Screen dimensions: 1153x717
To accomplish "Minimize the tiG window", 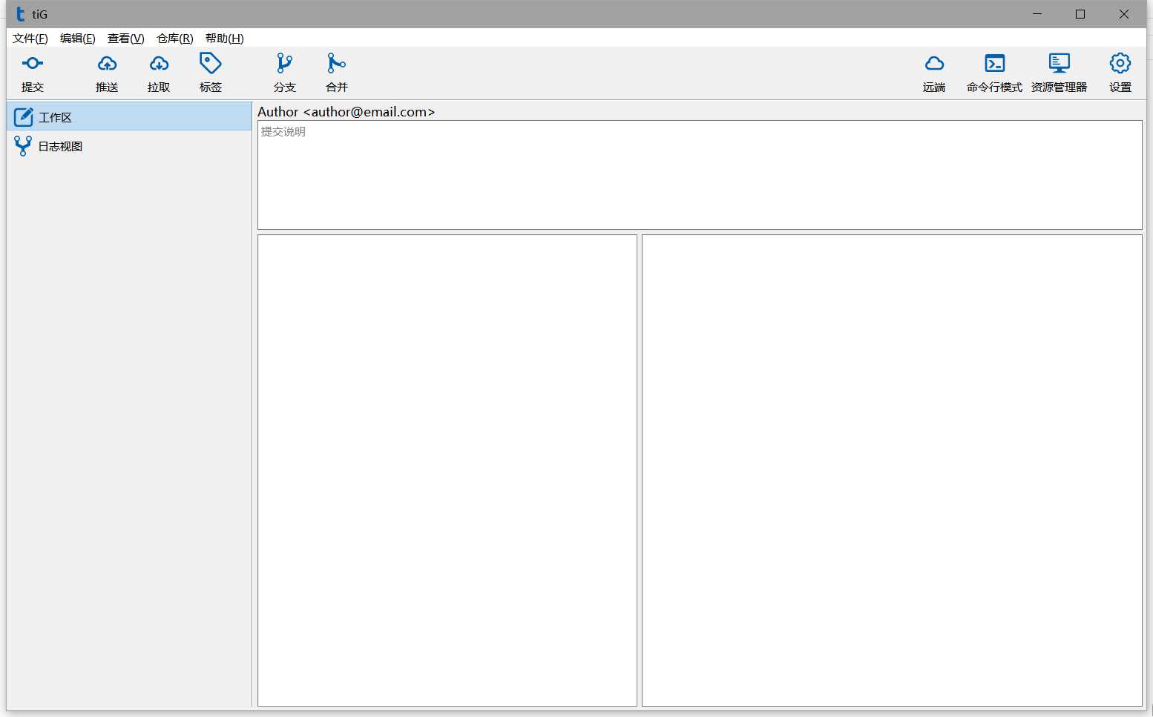I will [x=1037, y=14].
